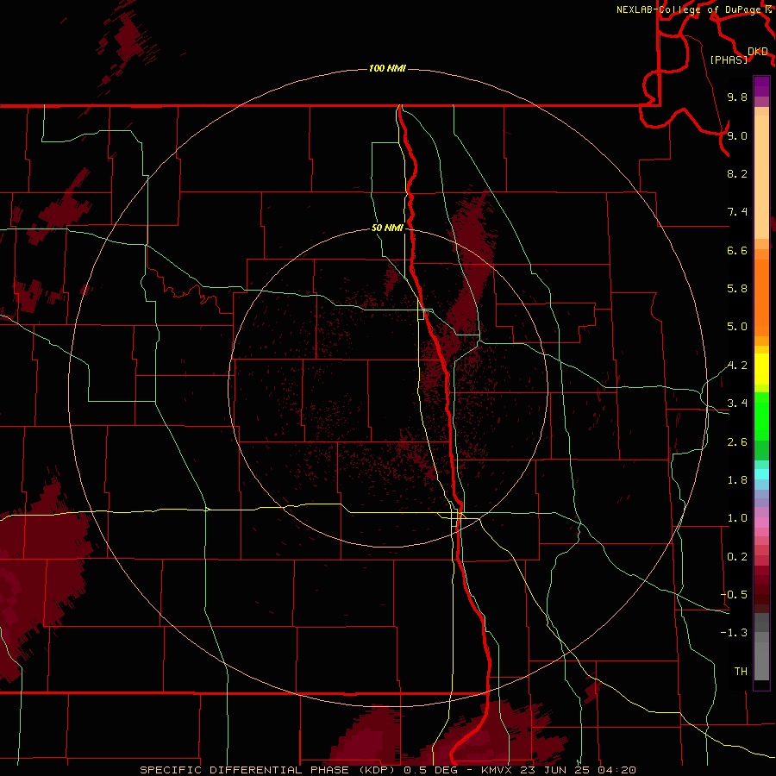Image resolution: width=776 pixels, height=776 pixels.
Task: Select the 2.6 value on the color scale
Action: click(x=737, y=441)
